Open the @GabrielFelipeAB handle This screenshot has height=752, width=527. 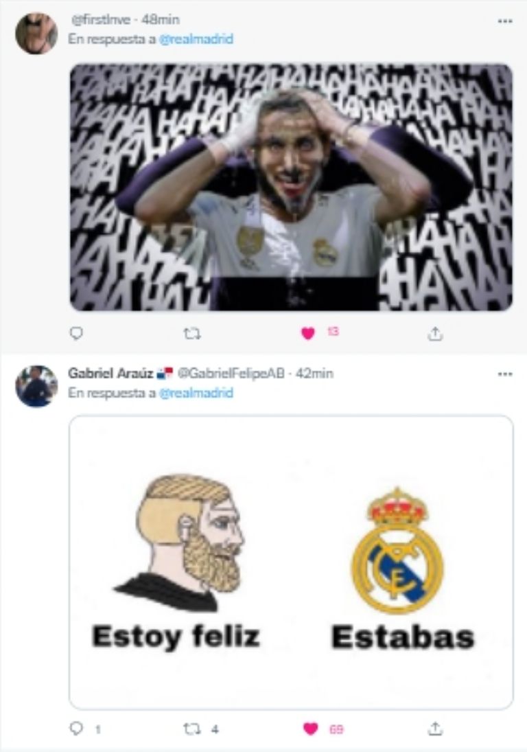[231, 373]
